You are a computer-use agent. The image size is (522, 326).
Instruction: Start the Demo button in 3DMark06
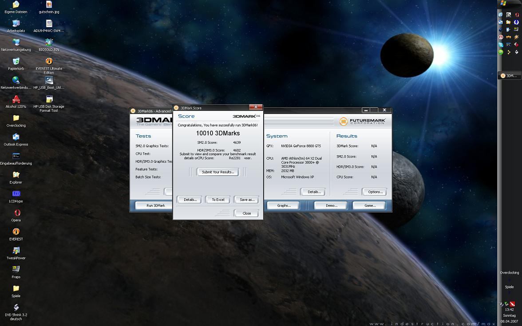331,206
